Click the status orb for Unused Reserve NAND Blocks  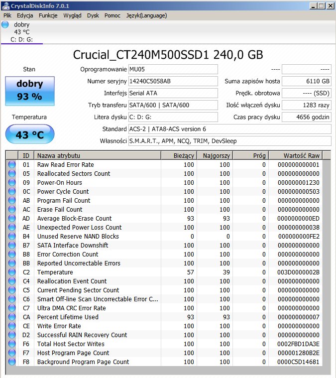(12, 236)
